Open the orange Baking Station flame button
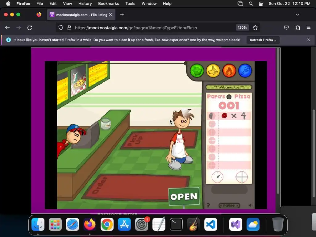 [x=229, y=71]
